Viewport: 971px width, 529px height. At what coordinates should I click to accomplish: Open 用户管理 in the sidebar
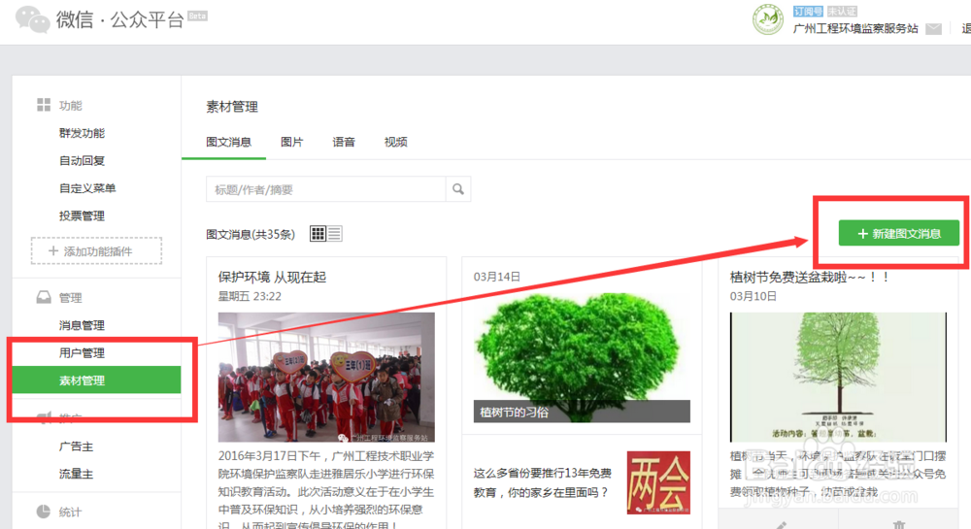point(82,352)
